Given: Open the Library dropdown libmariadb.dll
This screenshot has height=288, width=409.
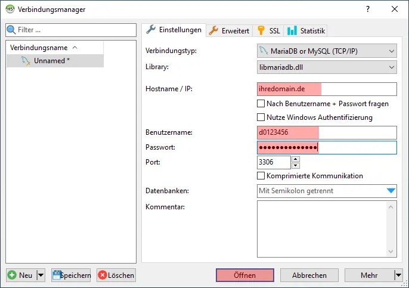Looking at the screenshot, I should click(x=327, y=67).
